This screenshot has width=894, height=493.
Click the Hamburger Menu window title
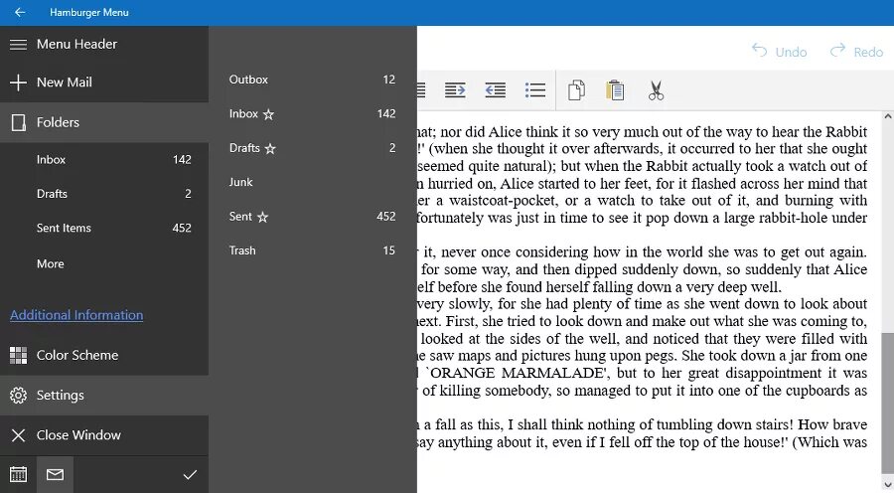click(89, 12)
